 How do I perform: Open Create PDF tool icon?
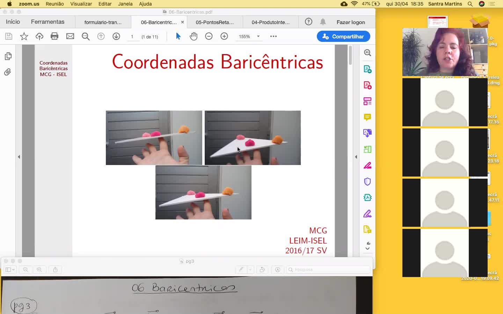(367, 85)
